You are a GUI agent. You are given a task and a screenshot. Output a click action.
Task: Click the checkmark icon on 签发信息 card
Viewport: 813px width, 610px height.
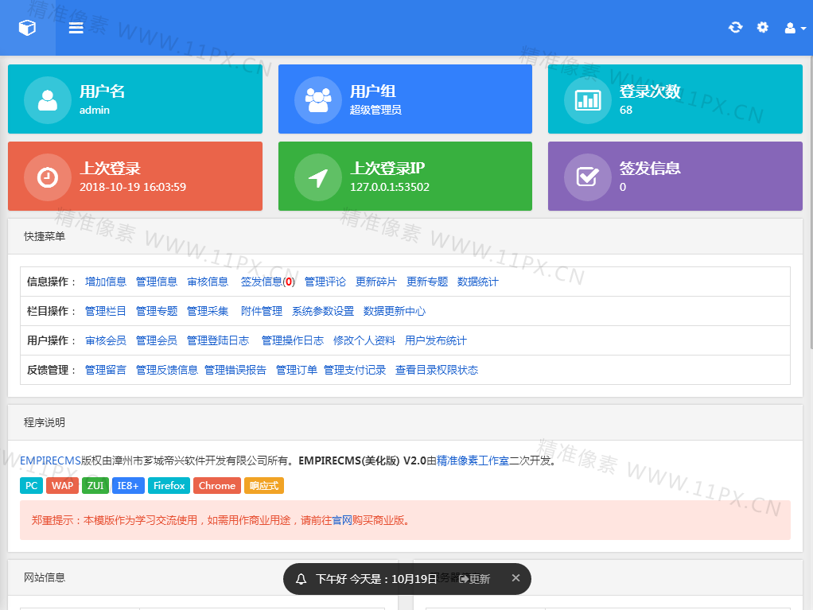click(x=588, y=177)
